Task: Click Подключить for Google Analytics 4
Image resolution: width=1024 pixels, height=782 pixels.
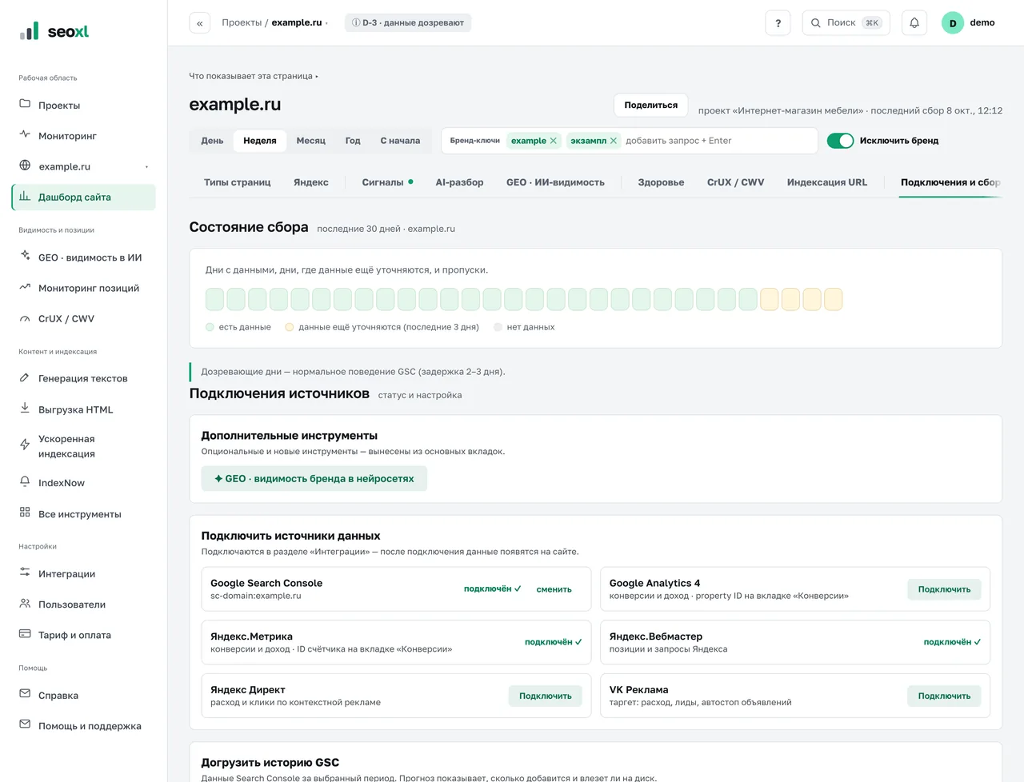Action: pos(944,589)
